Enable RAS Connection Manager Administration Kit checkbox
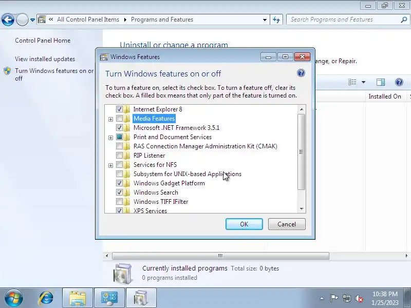 119,146
